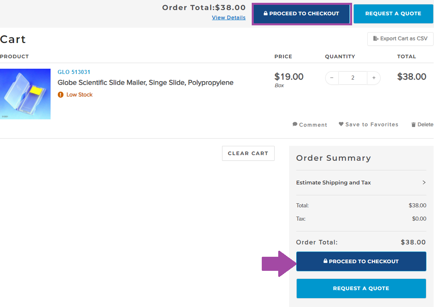Click the slide mailer product thumbnail
434x307 pixels.
[25, 94]
